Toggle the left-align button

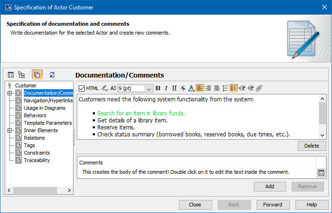(x=200, y=88)
